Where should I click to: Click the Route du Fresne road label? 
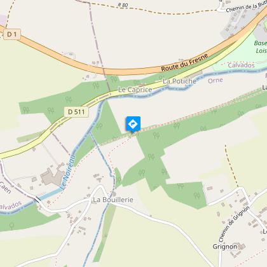[184, 63]
